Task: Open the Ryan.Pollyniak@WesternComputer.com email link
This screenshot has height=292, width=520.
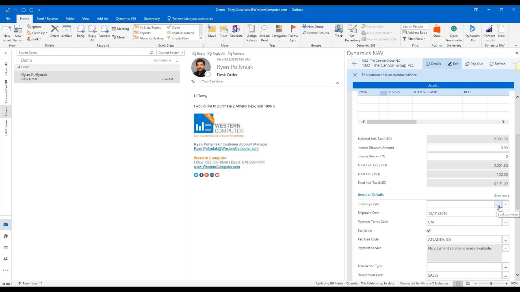Action: click(226, 148)
